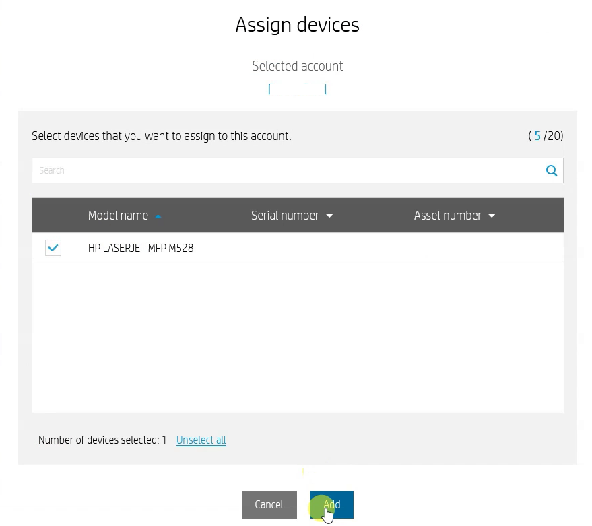Select the Model name column header
The image size is (592, 526).
click(x=118, y=216)
